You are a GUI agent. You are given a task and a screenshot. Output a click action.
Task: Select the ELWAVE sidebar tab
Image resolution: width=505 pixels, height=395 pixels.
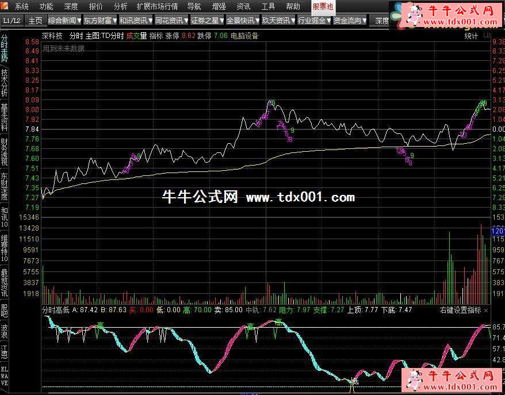[x=4, y=375]
